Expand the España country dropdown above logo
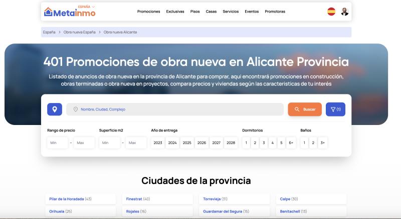401x219 pixels. pos(86,6)
